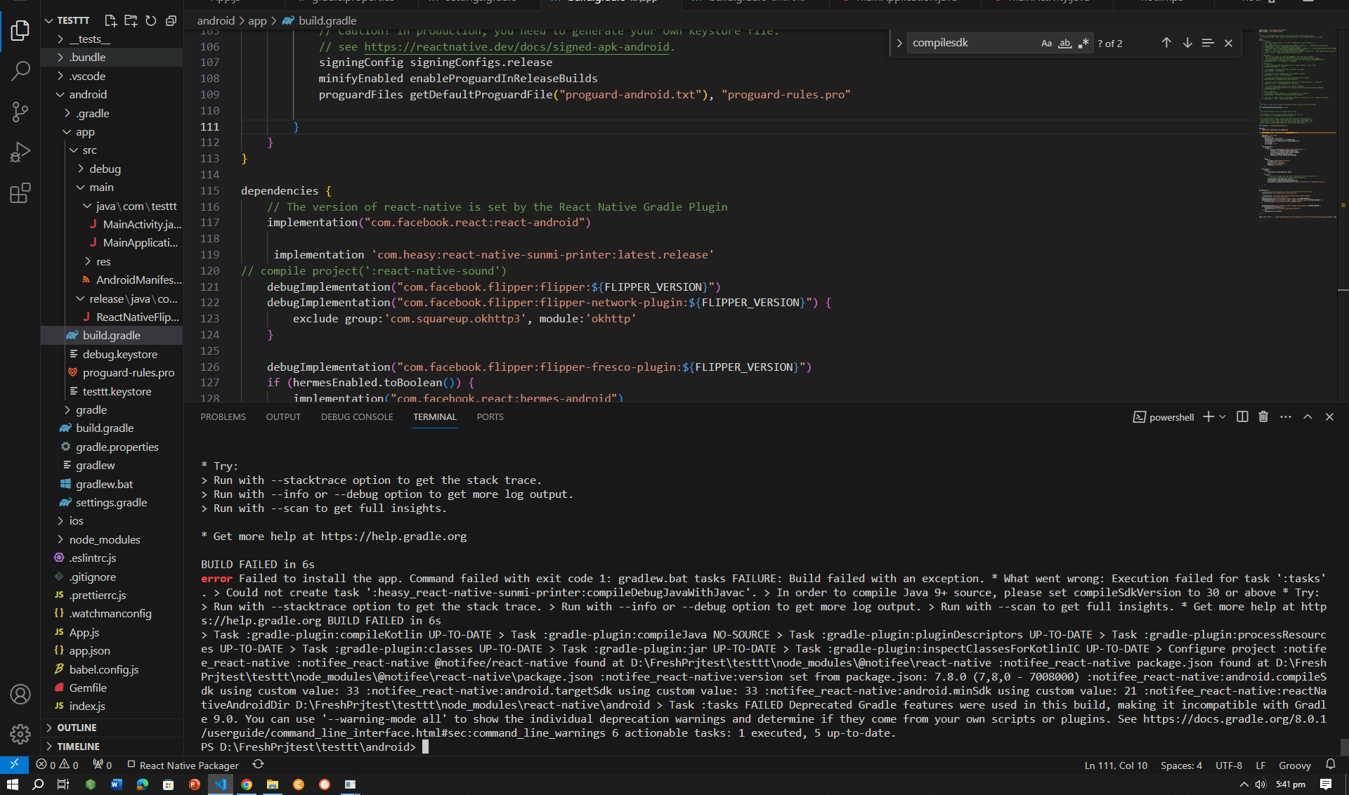
Task: Open the Run and Debug panel
Action: pos(20,152)
